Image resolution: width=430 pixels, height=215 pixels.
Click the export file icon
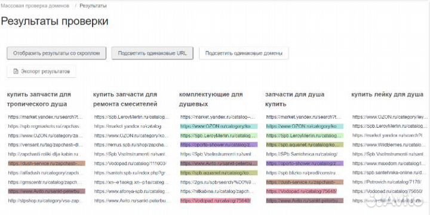pos(16,72)
